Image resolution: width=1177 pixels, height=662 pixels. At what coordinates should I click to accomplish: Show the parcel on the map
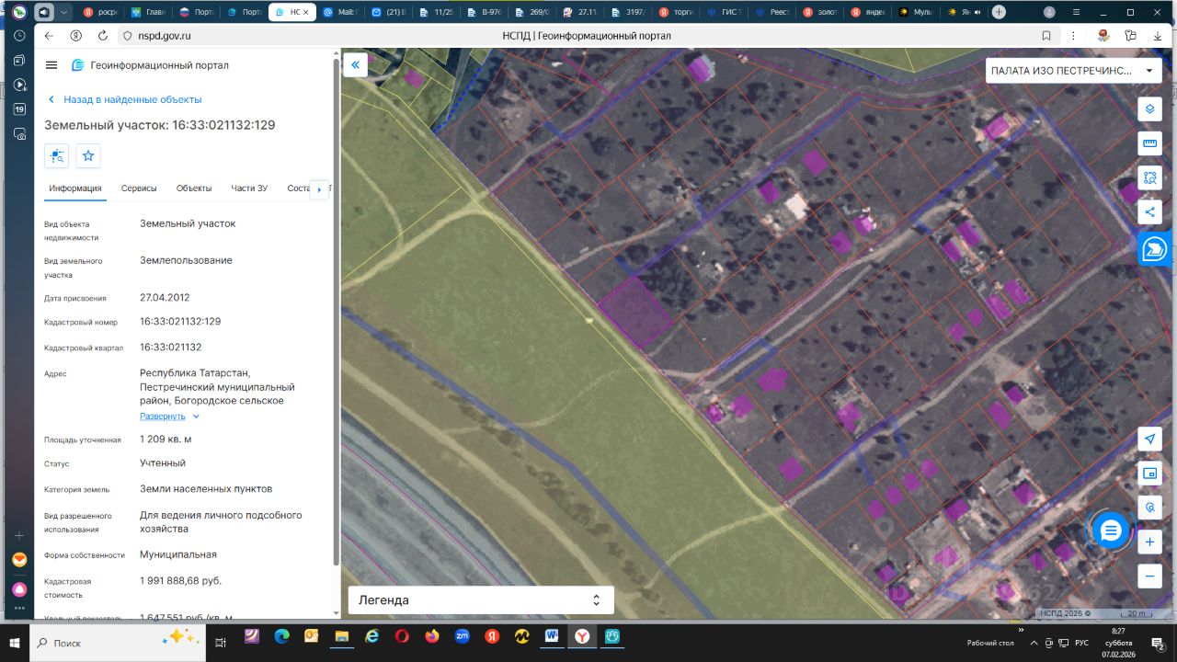[x=57, y=155]
